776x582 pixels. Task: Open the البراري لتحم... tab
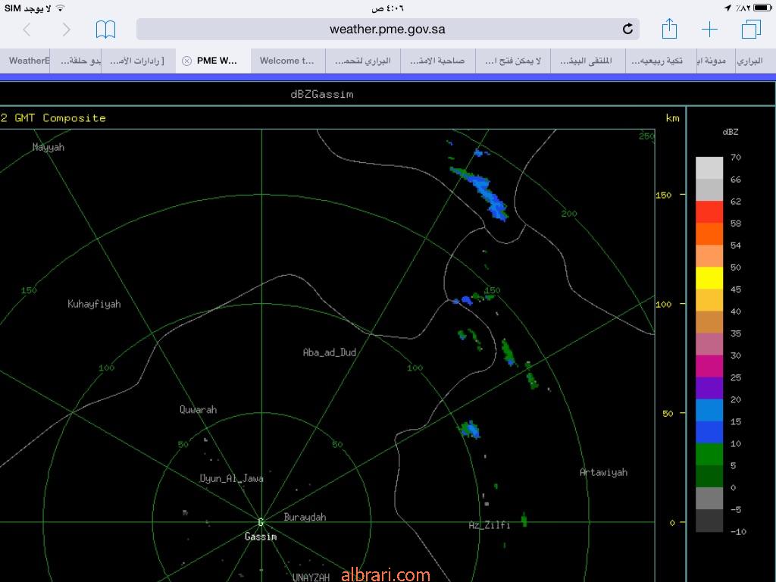tap(363, 61)
